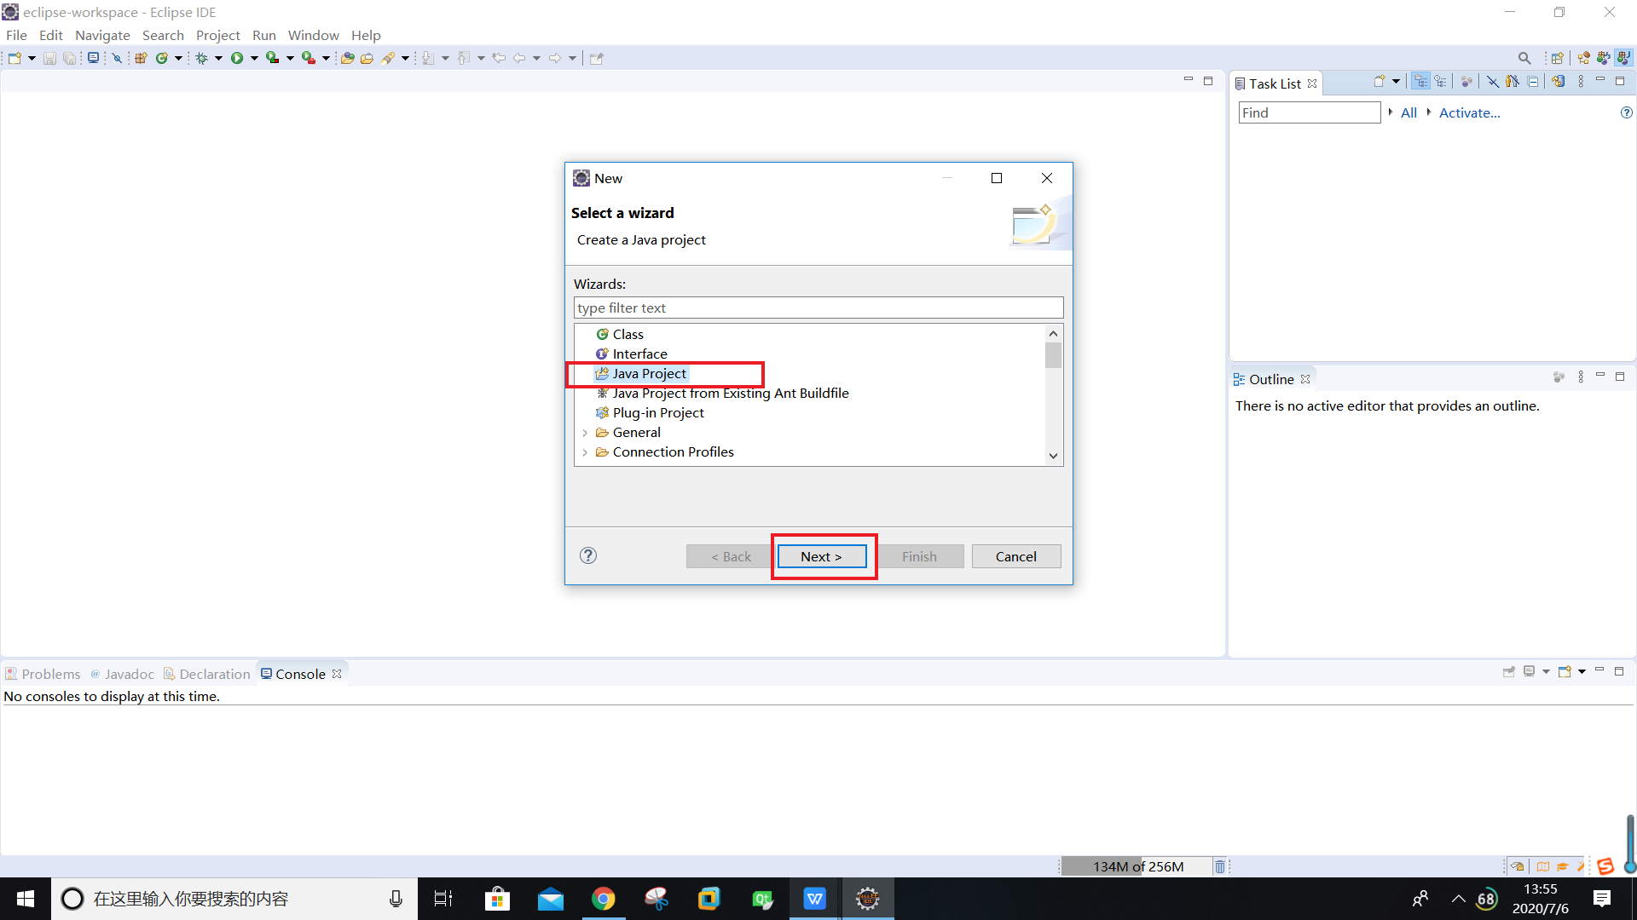Drag the wizard list scrollbar down

click(1052, 454)
